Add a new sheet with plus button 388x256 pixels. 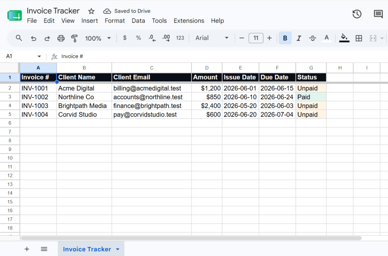point(27,249)
